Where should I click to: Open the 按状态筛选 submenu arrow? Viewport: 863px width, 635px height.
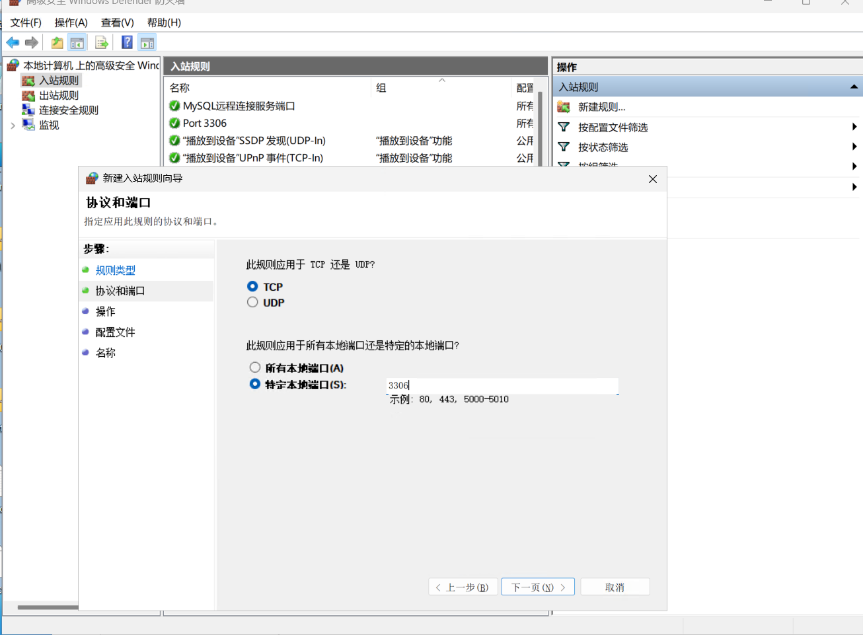[x=854, y=147]
